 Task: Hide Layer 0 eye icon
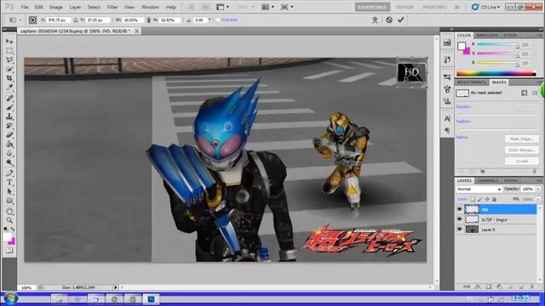coord(460,229)
